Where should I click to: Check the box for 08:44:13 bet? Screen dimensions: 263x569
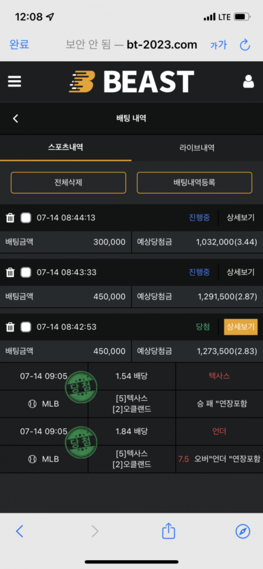(x=26, y=218)
